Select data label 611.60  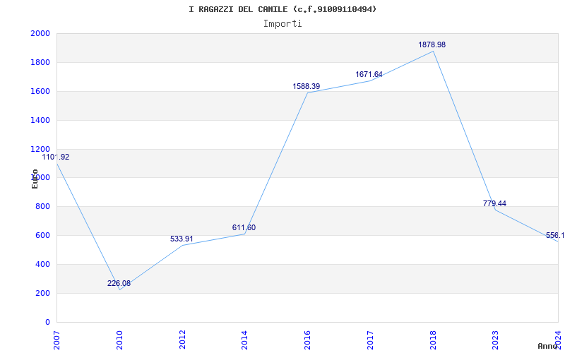244,227
